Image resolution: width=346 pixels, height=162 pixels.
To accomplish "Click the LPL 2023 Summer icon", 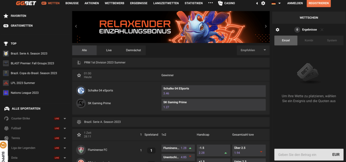I will (6, 83).
